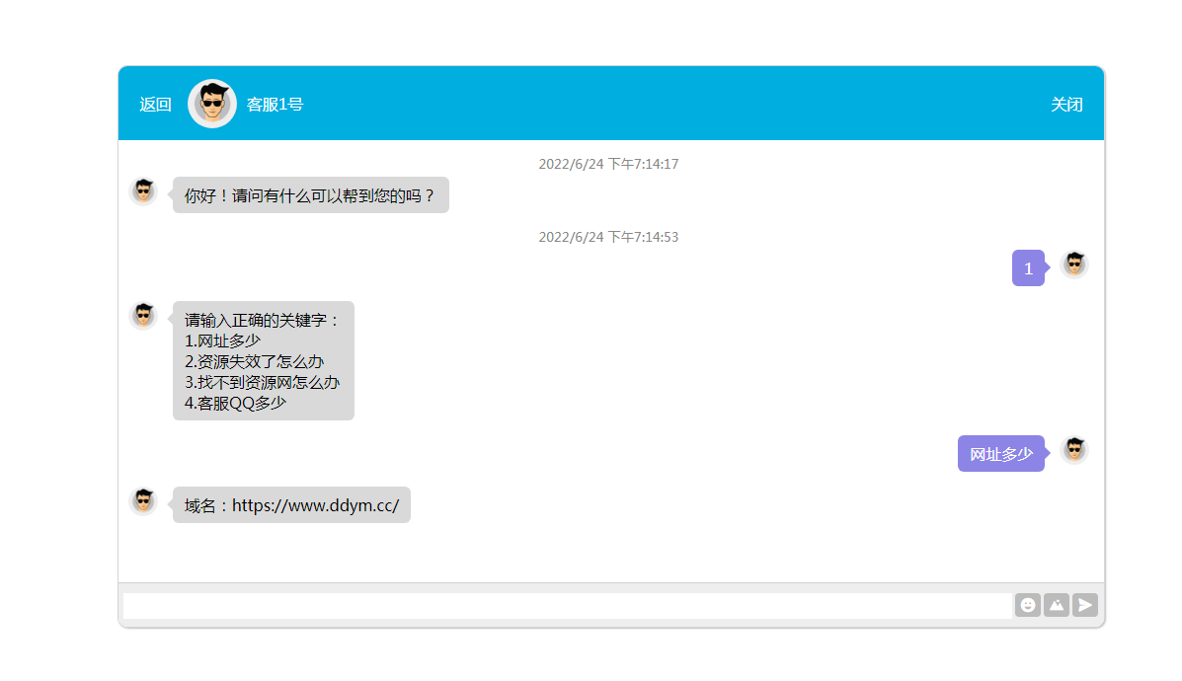Image resolution: width=1182 pixels, height=681 pixels.
Task: Click agent avatar beside the greeting message
Action: [x=143, y=191]
